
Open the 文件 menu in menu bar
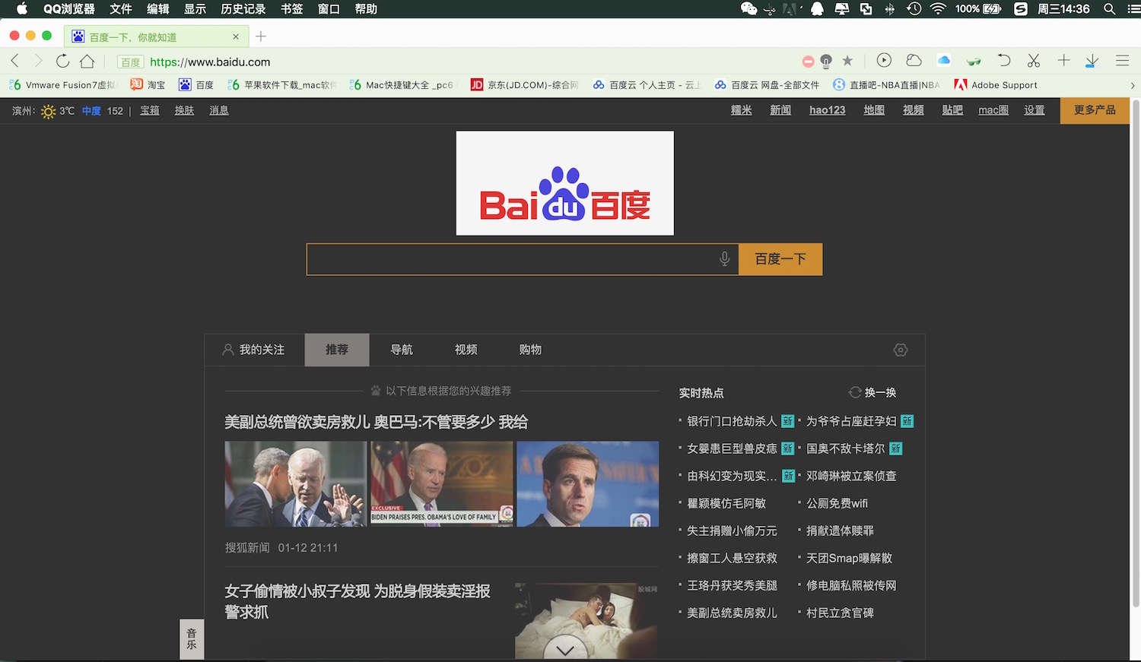pos(121,9)
